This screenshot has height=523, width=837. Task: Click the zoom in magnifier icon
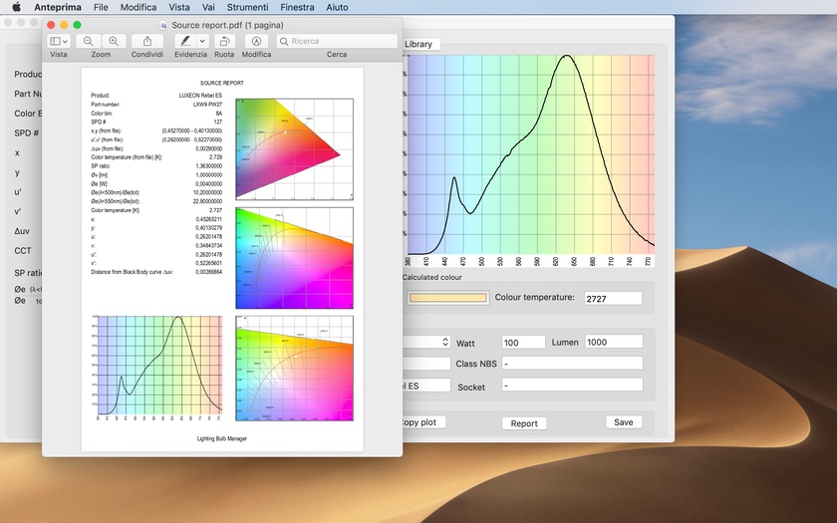(x=114, y=41)
